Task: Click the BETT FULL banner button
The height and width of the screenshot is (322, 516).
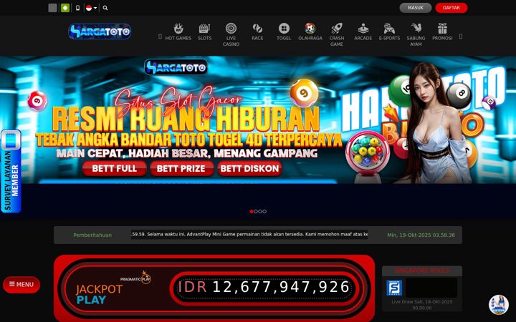Action: click(114, 168)
